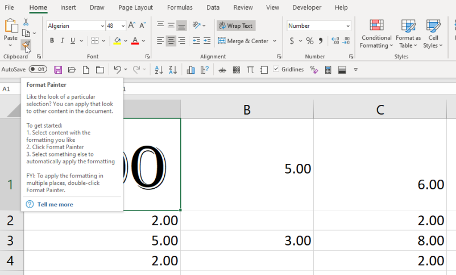Switch to the Developer tab

tap(307, 7)
